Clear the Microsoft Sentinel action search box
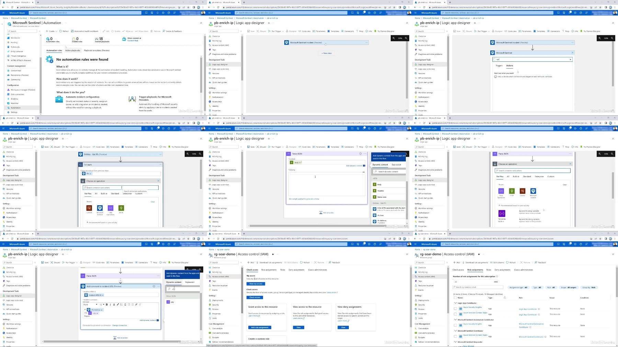This screenshot has height=347, width=618. pyautogui.click(x=571, y=59)
